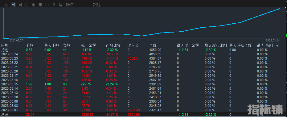Click the chart start date 2023.03.07
The height and width of the screenshot is (117, 287).
[x=16, y=40]
